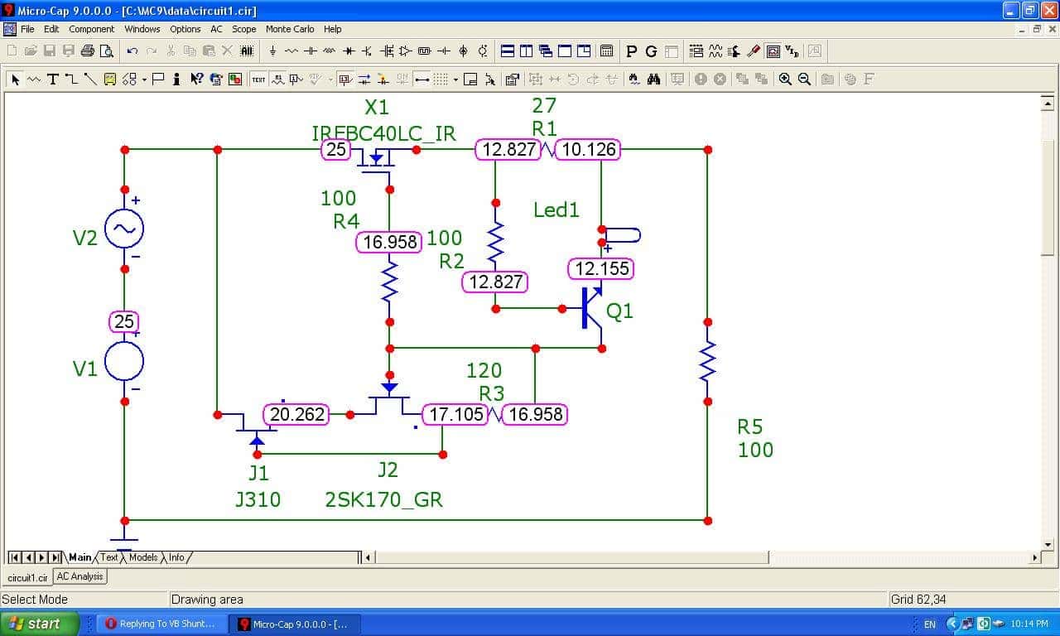
Task: Open the Options menu
Action: 185,29
